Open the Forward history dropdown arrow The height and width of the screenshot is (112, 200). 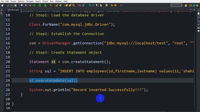tap(124, 5)
